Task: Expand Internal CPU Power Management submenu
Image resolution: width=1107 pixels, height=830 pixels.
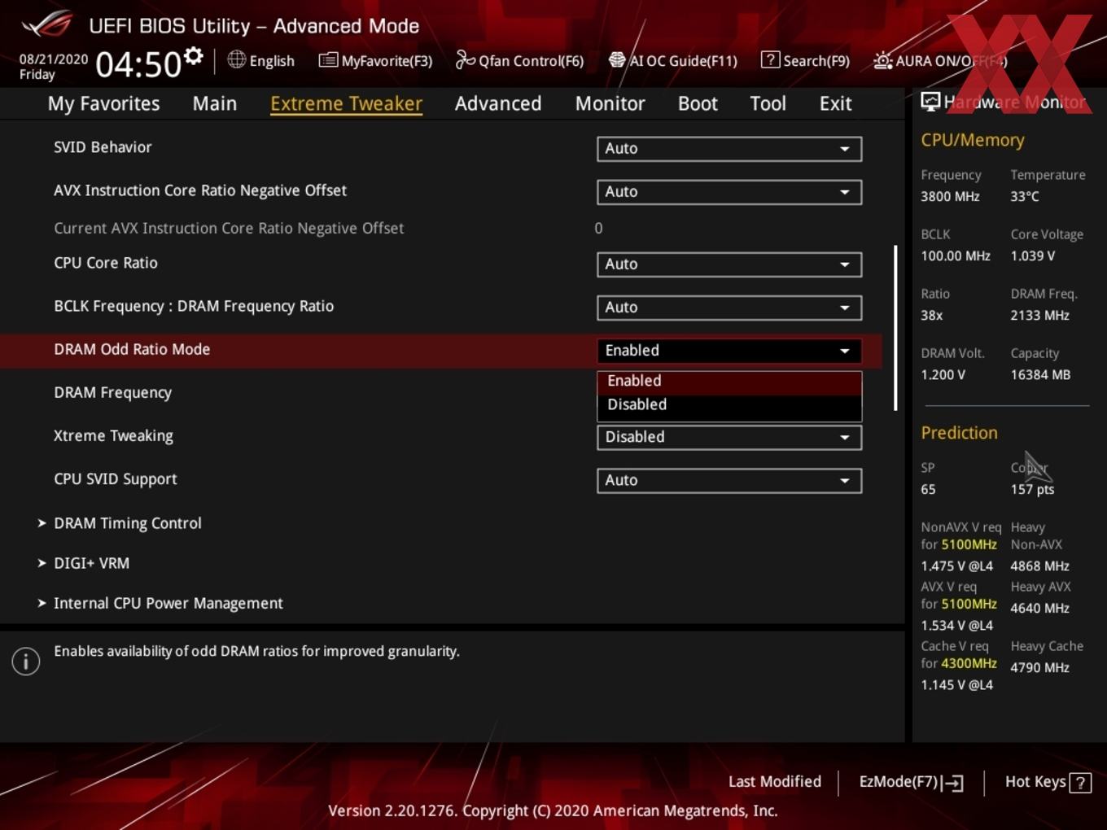Action: pyautogui.click(x=160, y=603)
